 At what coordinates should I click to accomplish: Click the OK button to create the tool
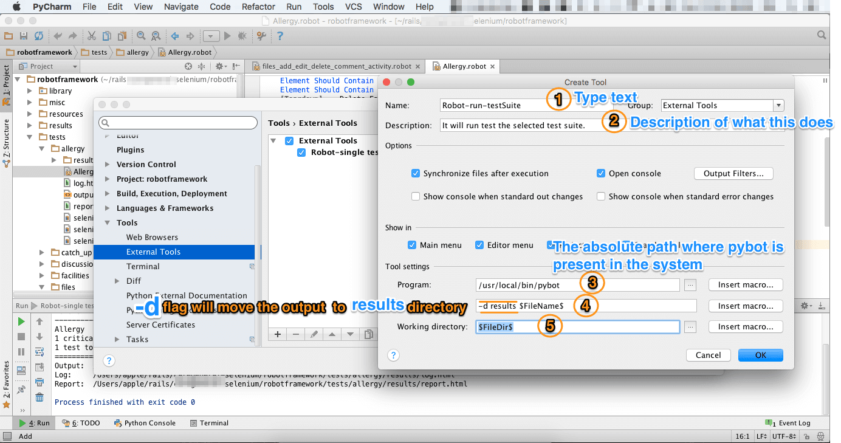760,355
